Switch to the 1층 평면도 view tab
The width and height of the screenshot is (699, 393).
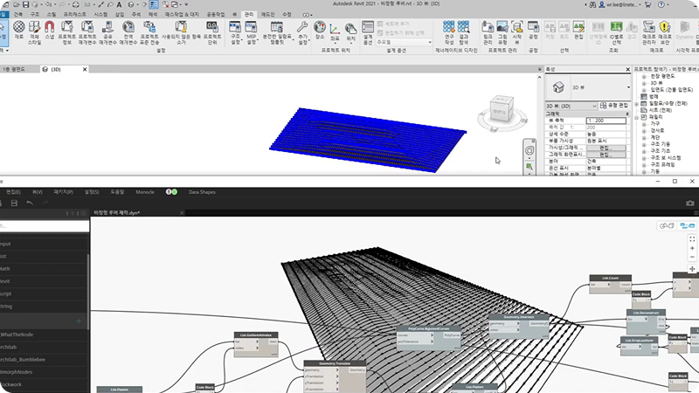tap(14, 69)
